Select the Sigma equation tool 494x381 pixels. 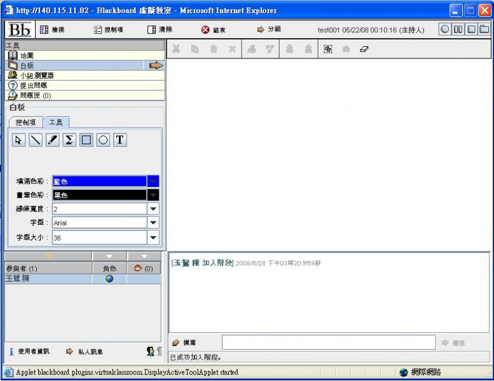coord(69,140)
